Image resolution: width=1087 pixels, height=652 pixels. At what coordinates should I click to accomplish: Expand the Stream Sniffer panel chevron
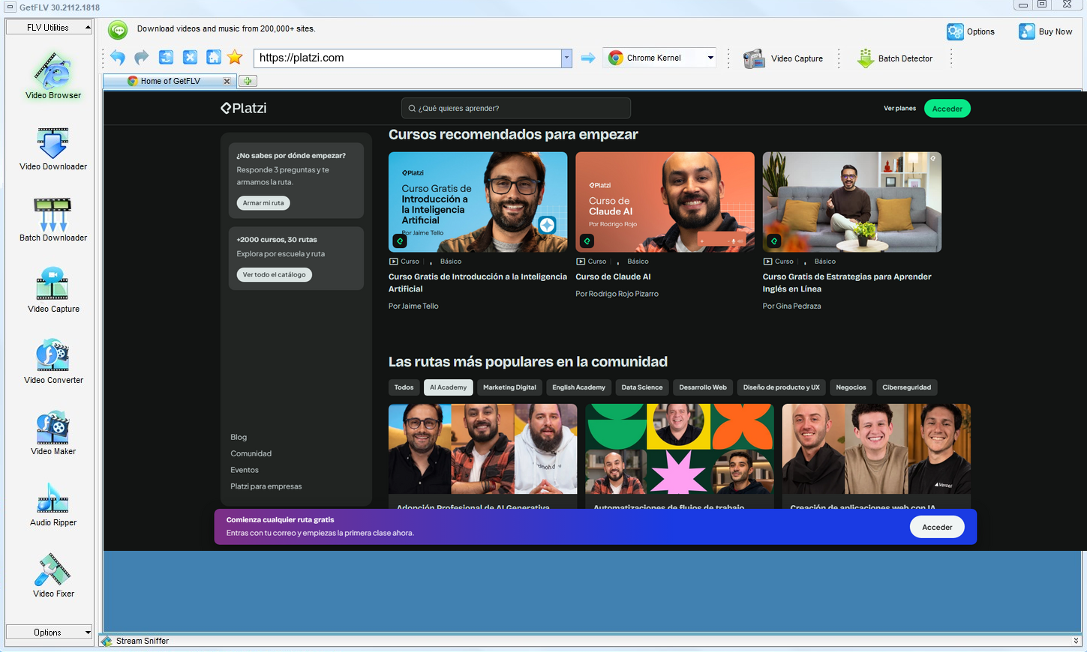(x=1076, y=641)
